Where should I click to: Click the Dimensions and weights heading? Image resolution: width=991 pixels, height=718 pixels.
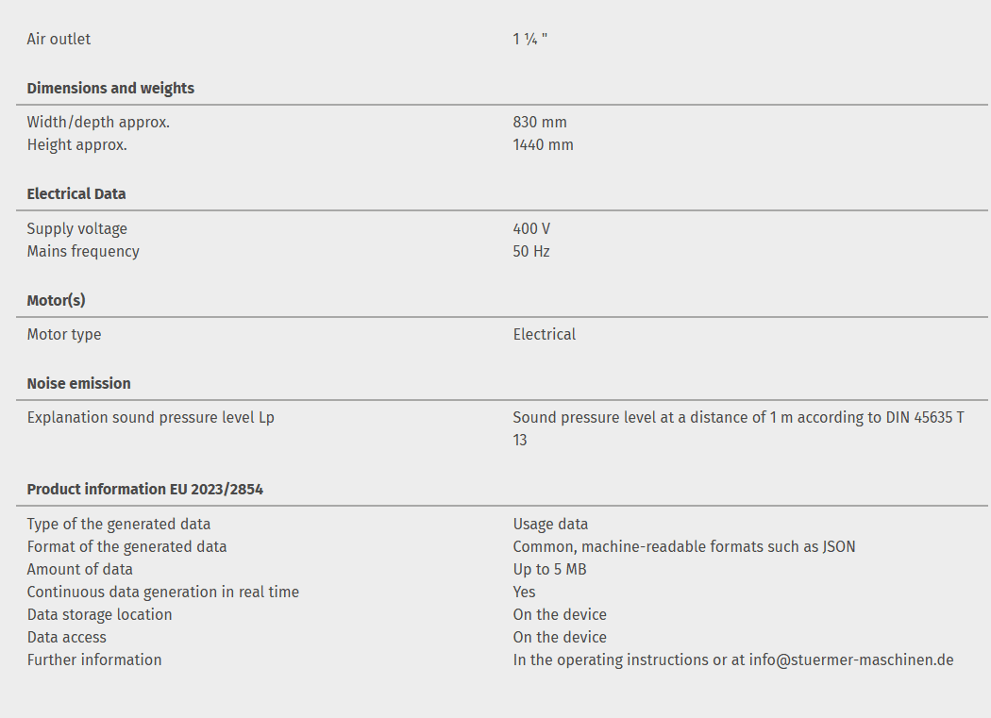(110, 88)
